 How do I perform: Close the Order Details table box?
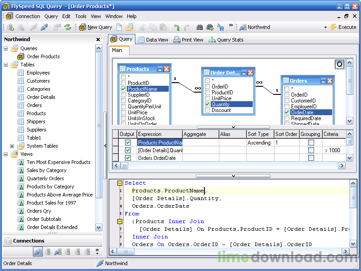point(250,72)
